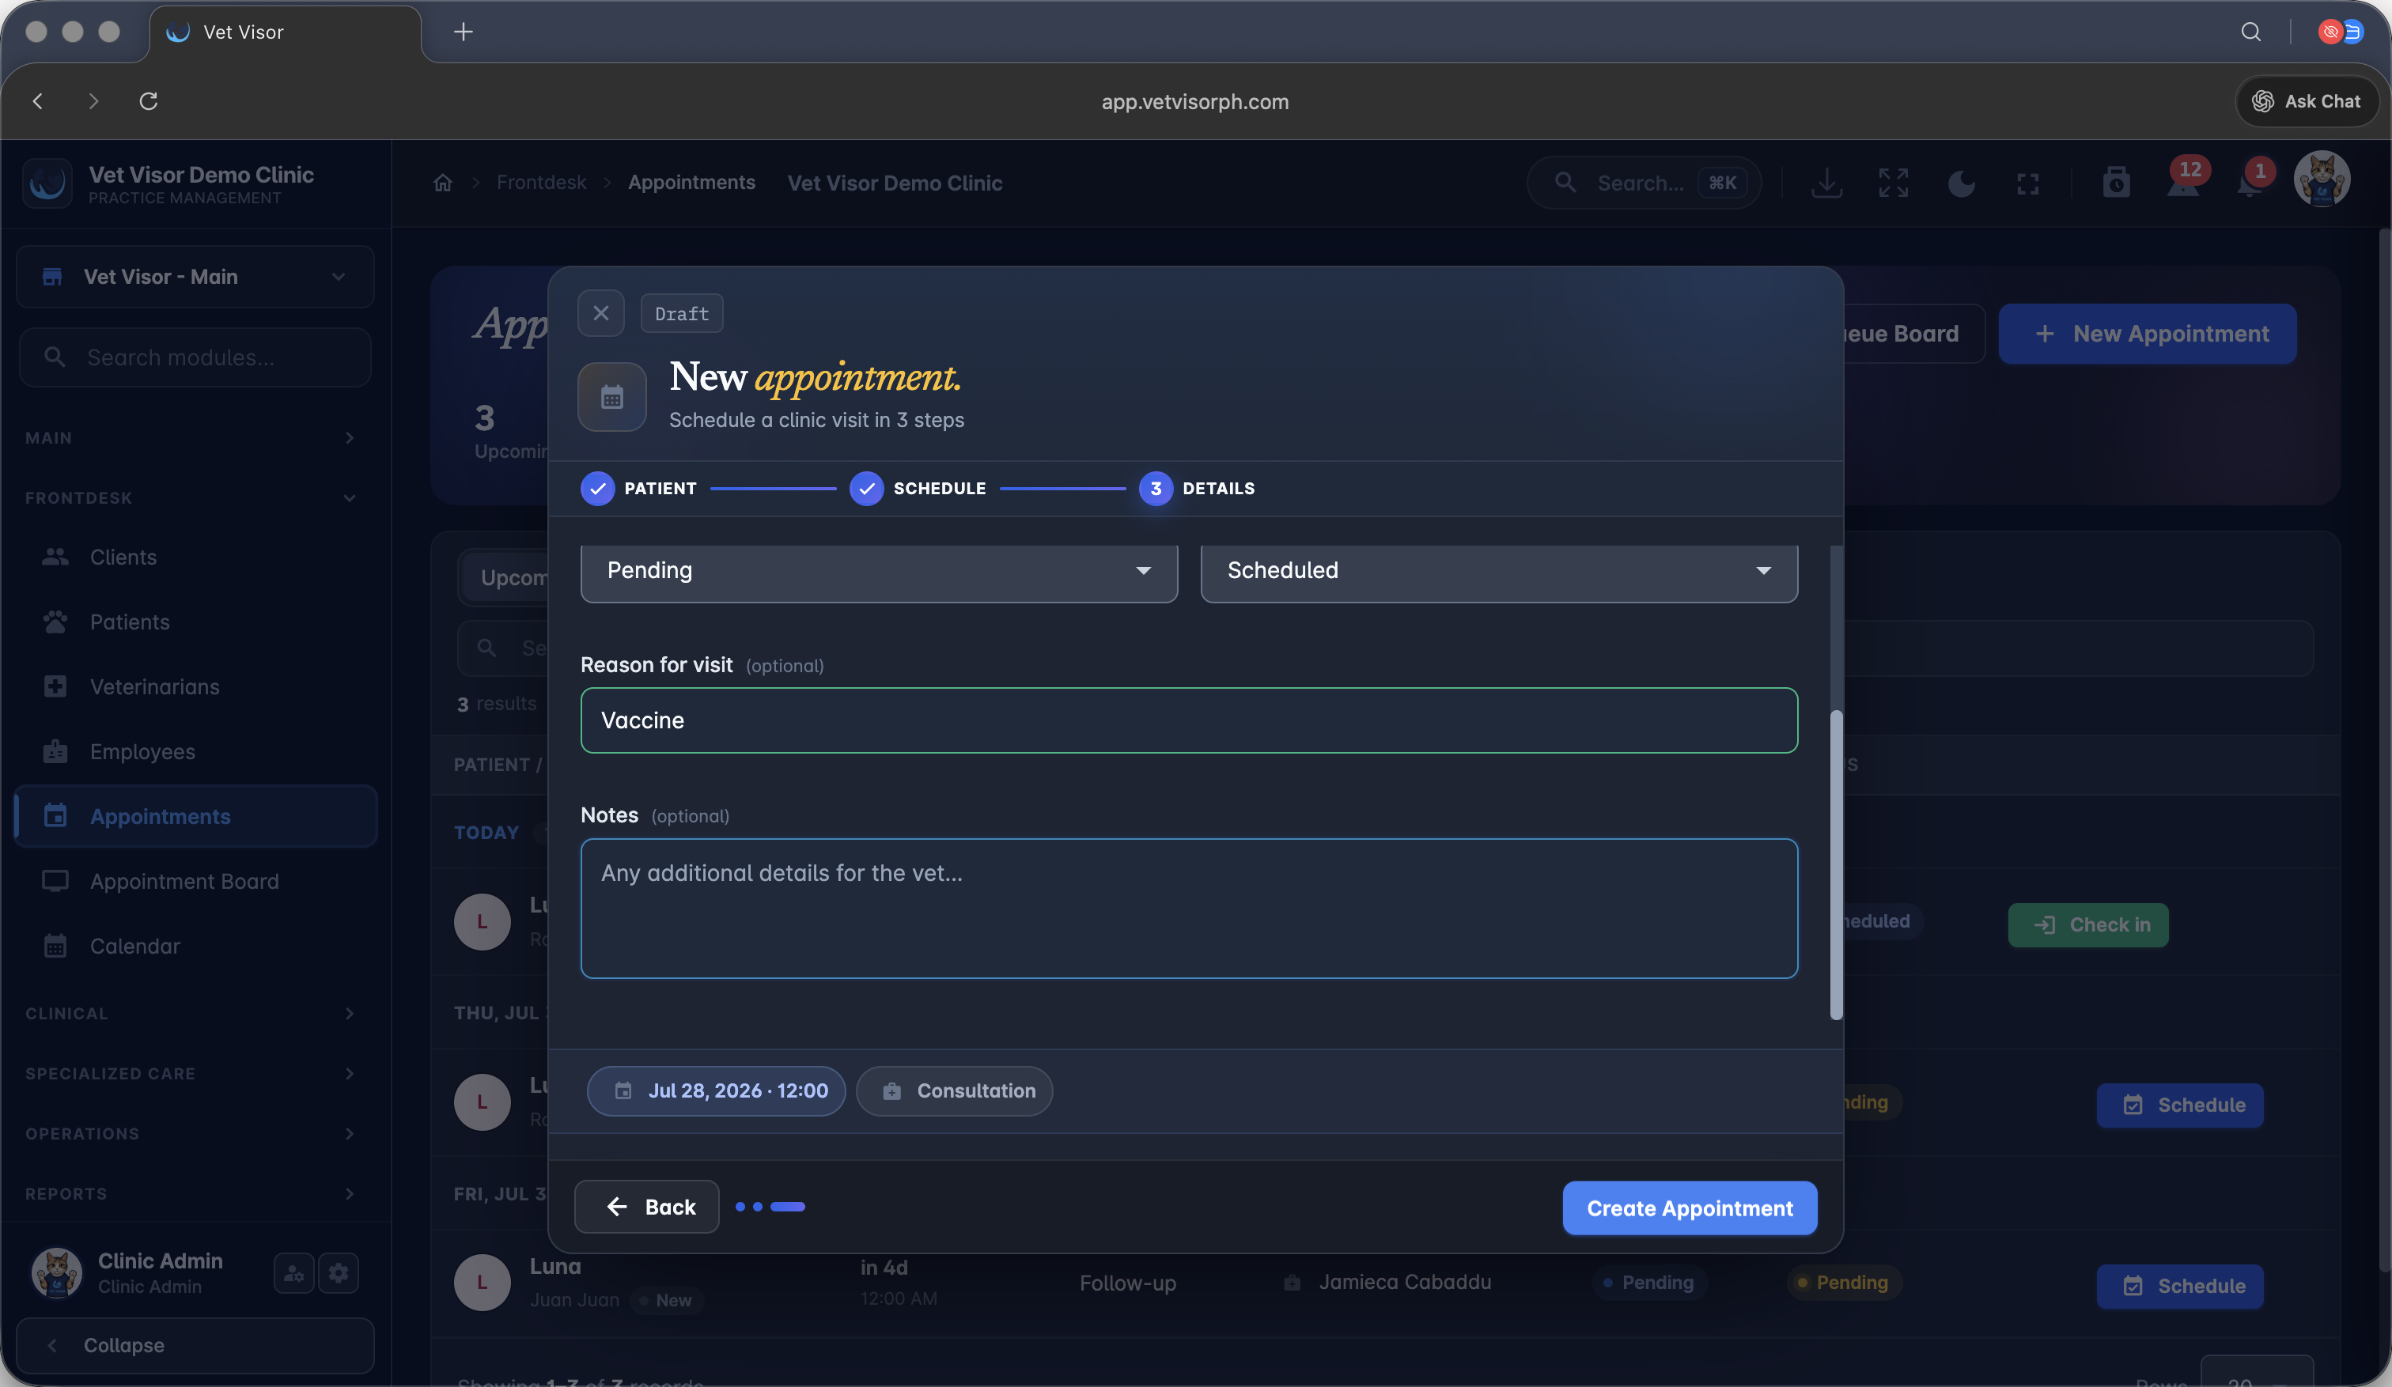Image resolution: width=2392 pixels, height=1387 pixels.
Task: Close the New appointment dialog
Action: pos(601,313)
